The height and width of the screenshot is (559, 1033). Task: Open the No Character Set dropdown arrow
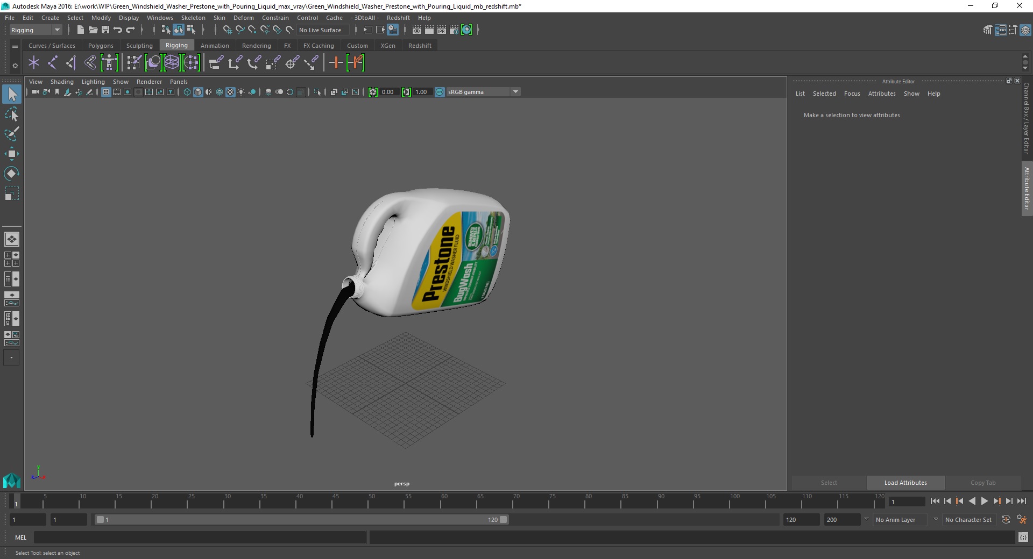point(936,520)
